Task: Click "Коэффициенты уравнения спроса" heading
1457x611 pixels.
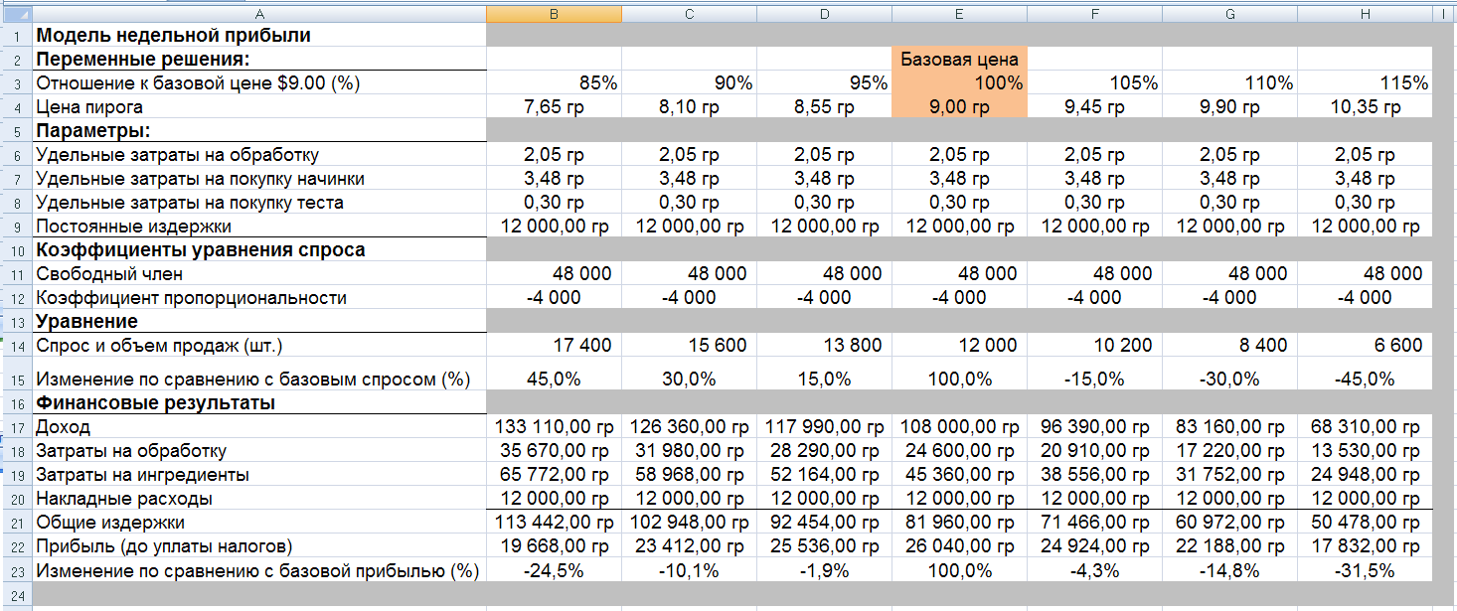Action: [200, 249]
